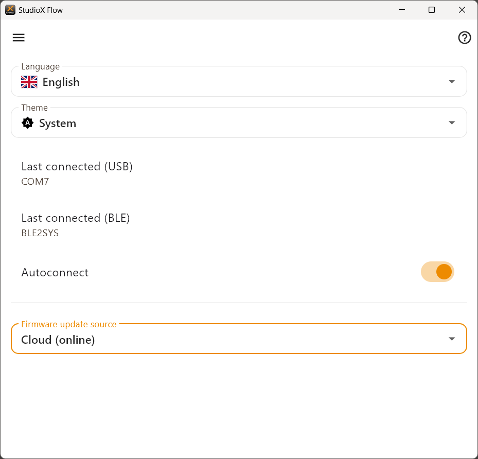Select the Last connected (BLE) entry
Screen dimensions: 478x459
pyautogui.click(x=76, y=218)
